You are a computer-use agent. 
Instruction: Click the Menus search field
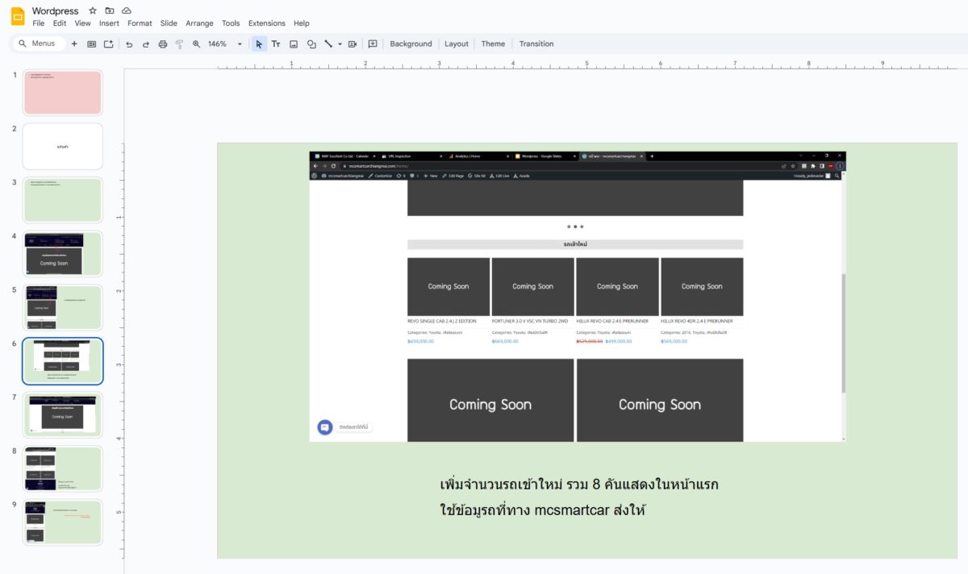[x=38, y=44]
